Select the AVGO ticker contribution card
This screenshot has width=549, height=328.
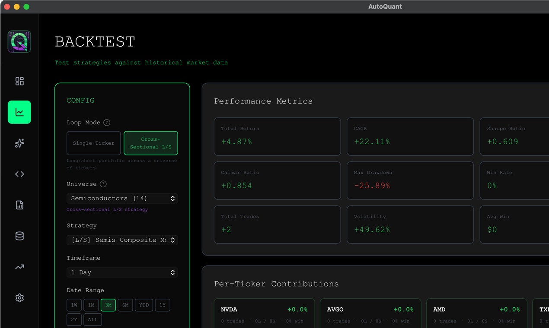click(x=370, y=313)
